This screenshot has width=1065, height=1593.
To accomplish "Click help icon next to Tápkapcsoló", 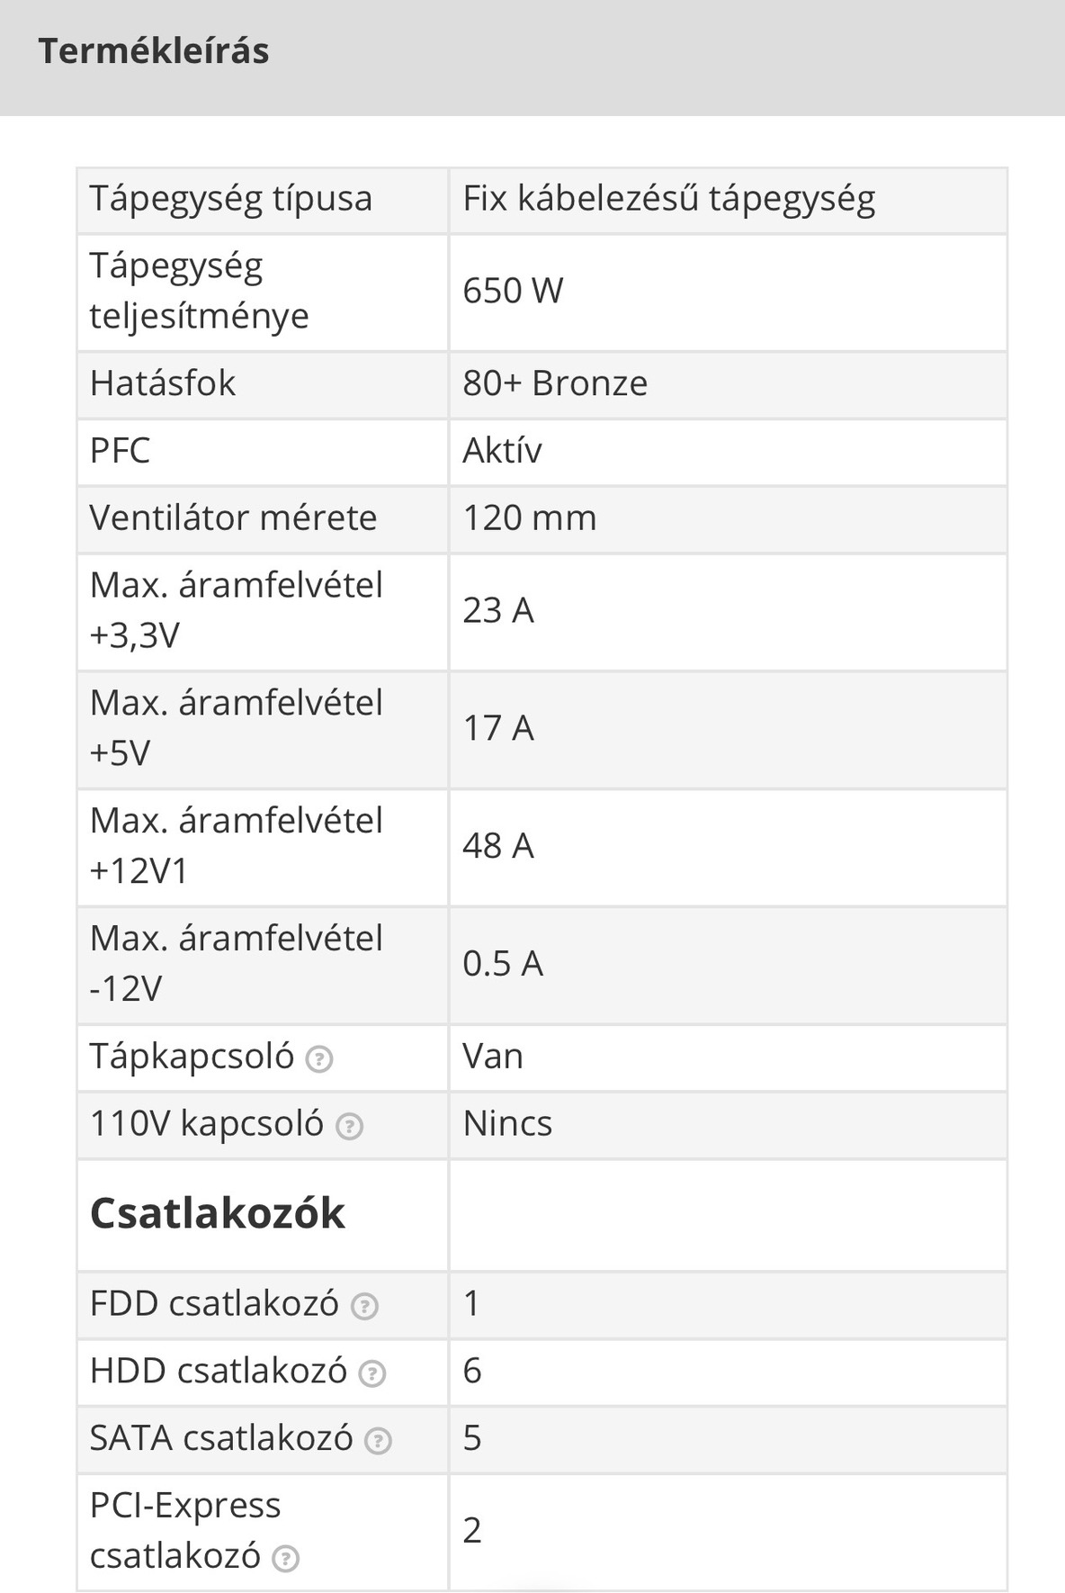I will pyautogui.click(x=319, y=1059).
